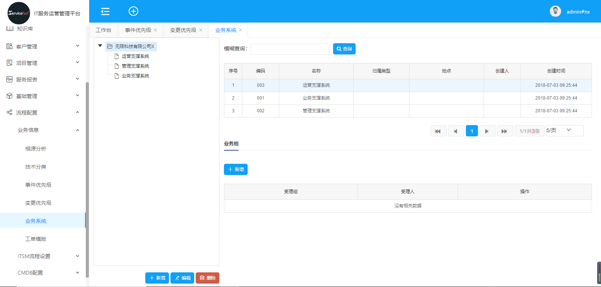
Task: Close the 事件优先级 tab
Action: pos(155,30)
